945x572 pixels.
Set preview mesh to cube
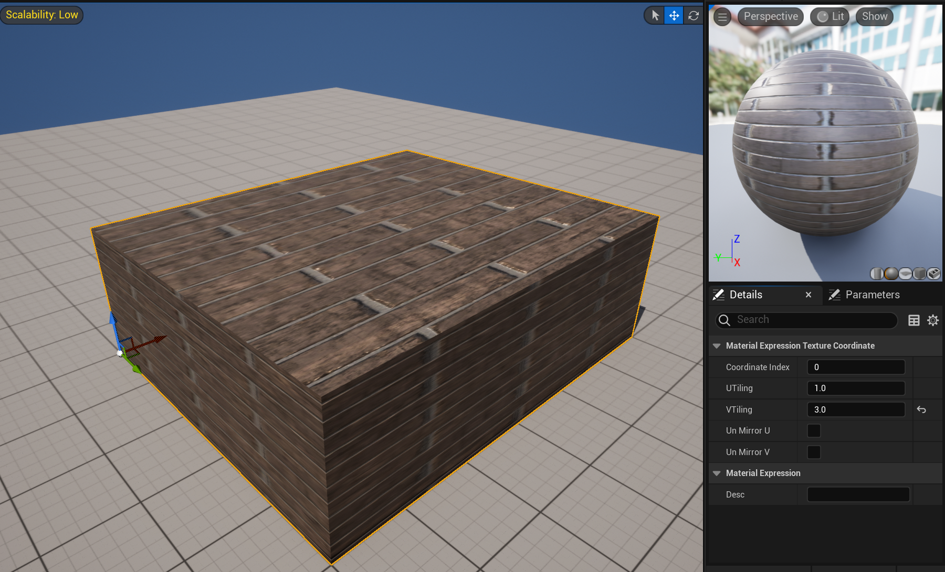(x=919, y=273)
